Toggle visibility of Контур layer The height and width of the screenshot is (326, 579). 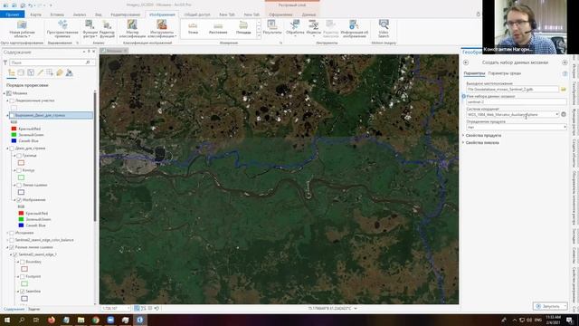point(19,170)
